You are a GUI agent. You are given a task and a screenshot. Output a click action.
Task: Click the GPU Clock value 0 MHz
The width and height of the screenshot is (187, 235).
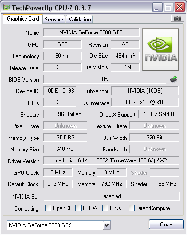tap(58, 172)
